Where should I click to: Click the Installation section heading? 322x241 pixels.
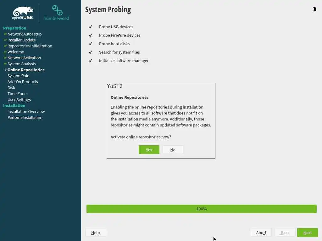point(14,105)
